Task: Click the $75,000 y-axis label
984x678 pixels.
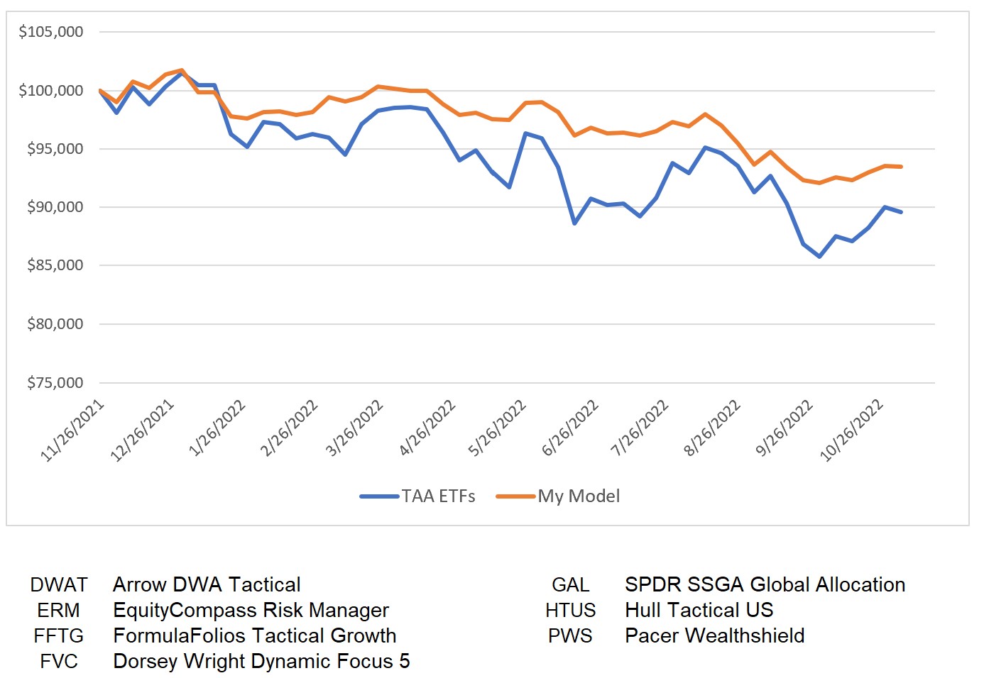Action: (55, 383)
